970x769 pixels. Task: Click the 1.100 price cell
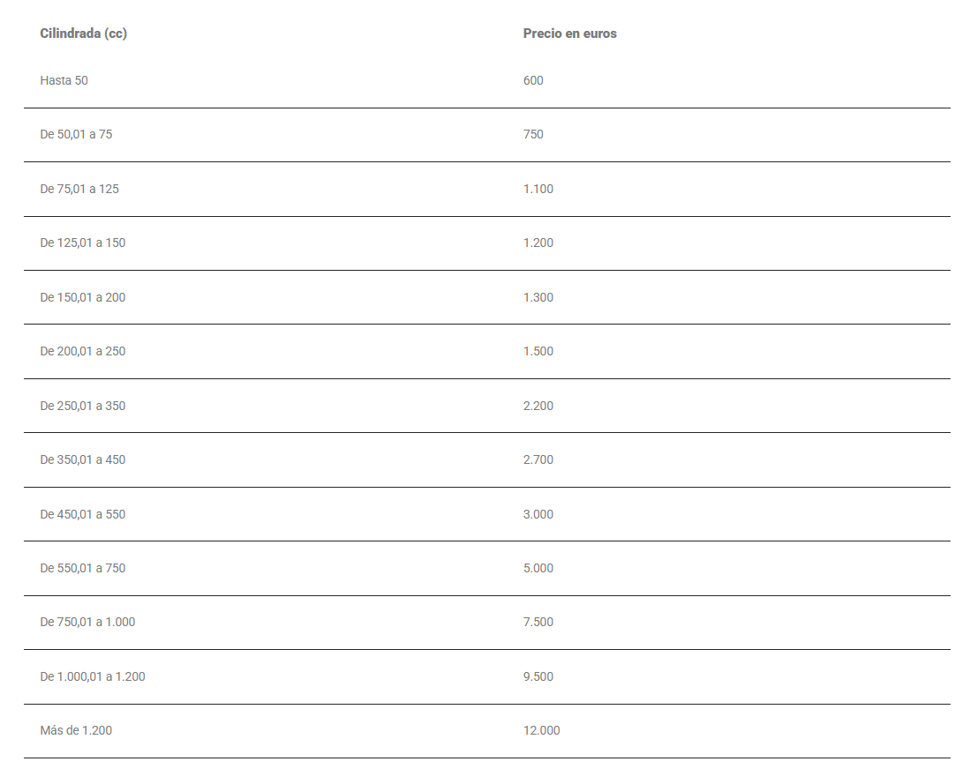pyautogui.click(x=538, y=189)
